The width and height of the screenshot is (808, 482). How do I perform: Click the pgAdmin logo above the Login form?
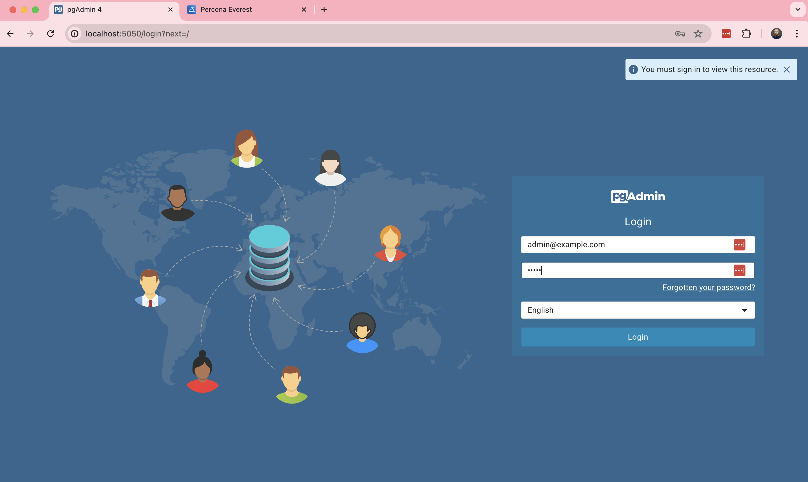pos(638,196)
